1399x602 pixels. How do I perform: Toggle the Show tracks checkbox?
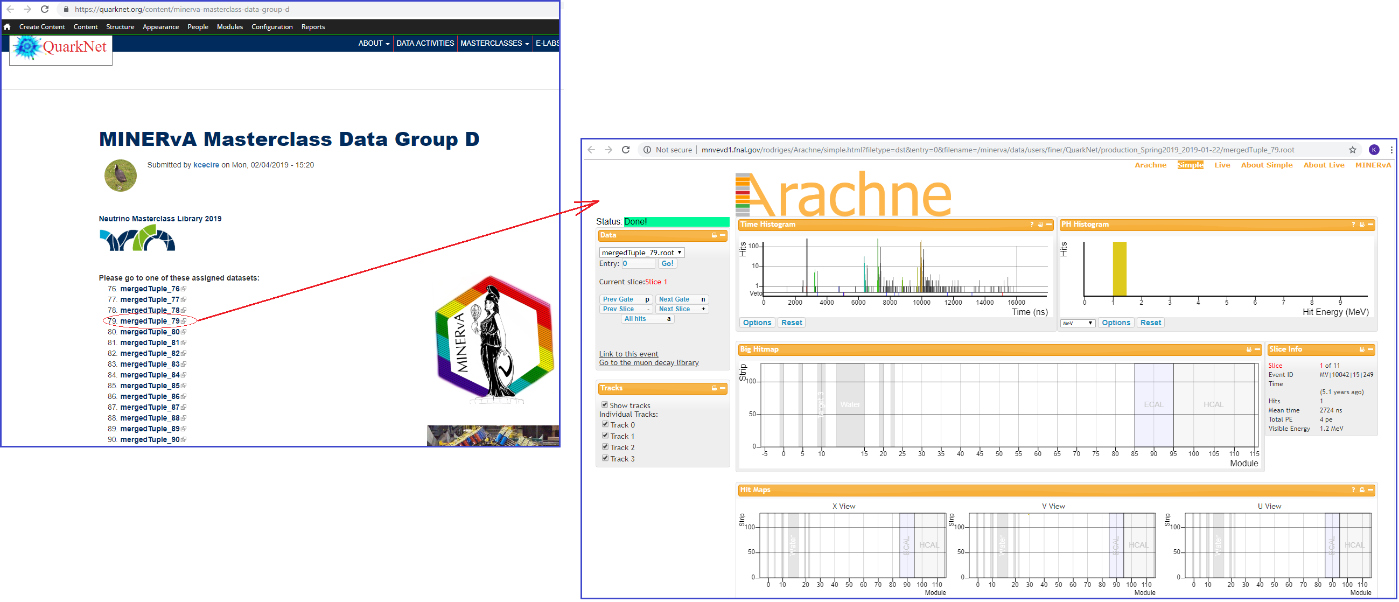point(605,405)
